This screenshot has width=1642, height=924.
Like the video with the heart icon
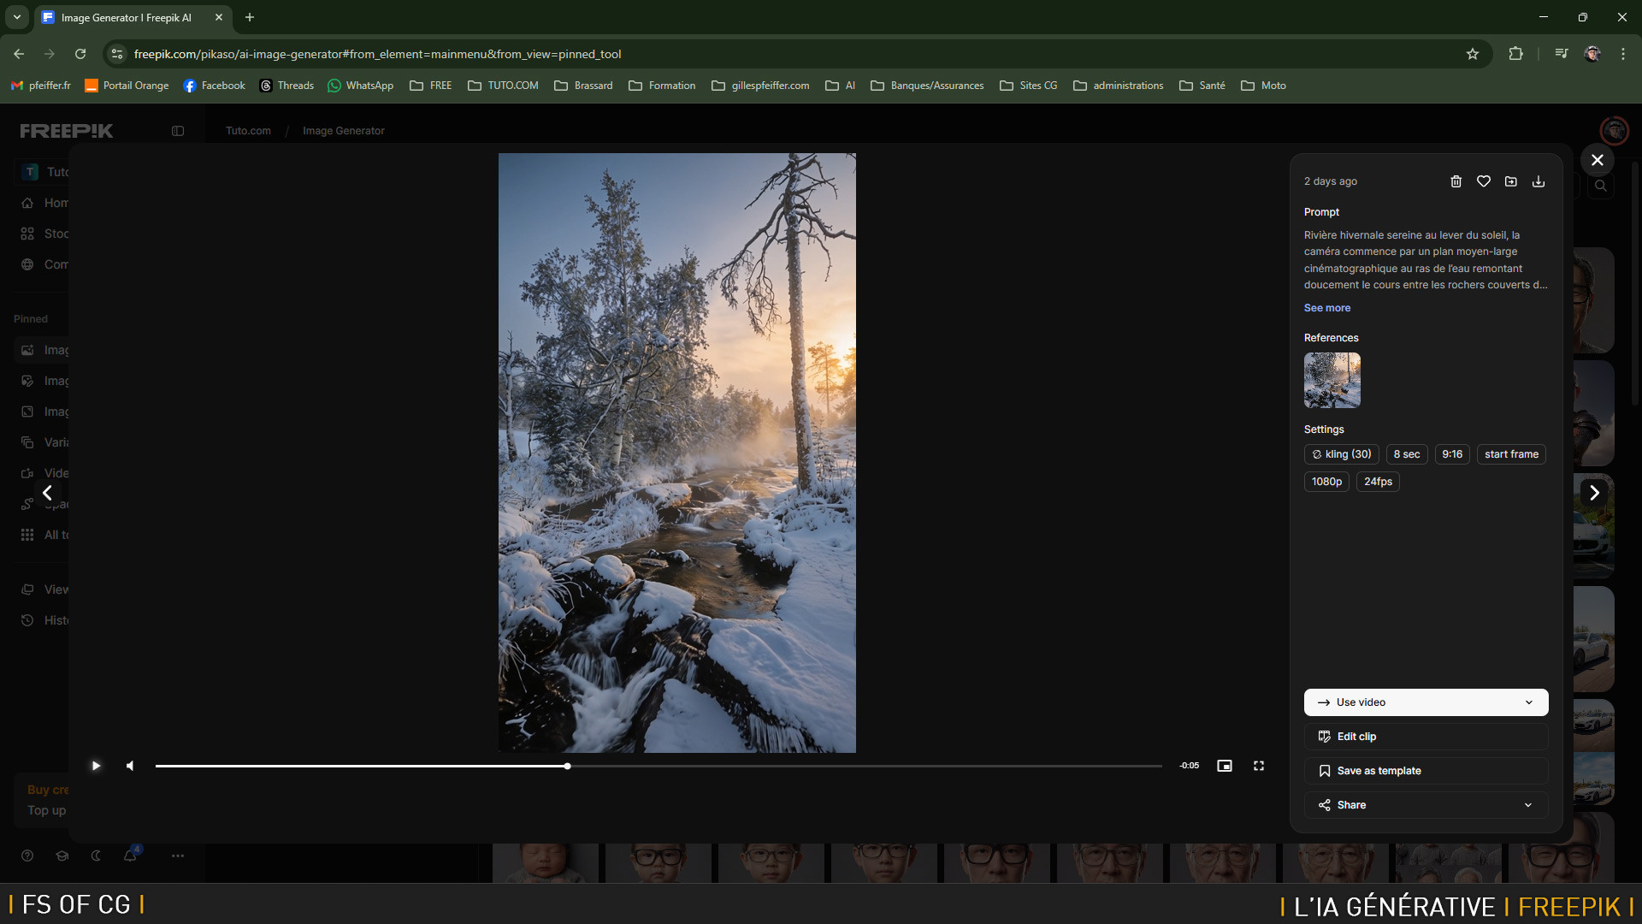[x=1484, y=181]
